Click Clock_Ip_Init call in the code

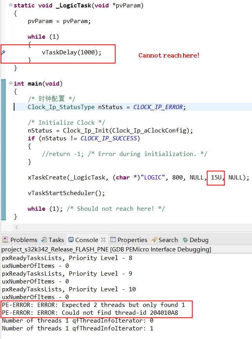(86, 131)
